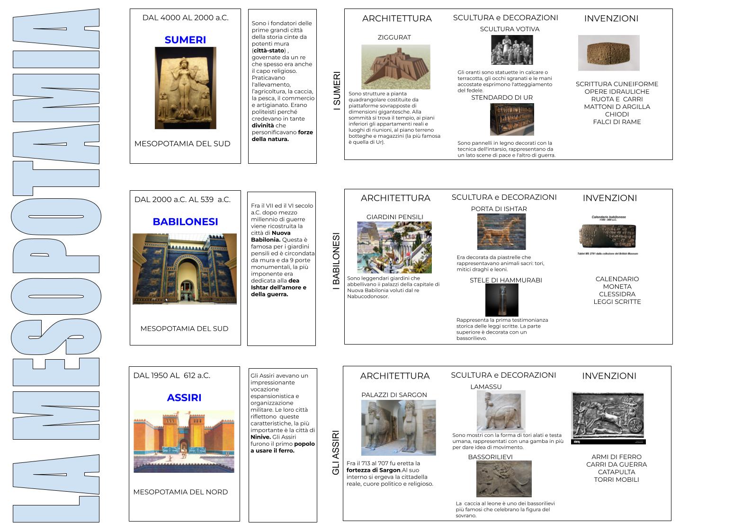Select the Giardini Pensili illustration

click(394, 247)
